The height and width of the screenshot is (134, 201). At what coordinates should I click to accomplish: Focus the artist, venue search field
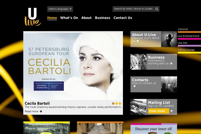coord(134,9)
